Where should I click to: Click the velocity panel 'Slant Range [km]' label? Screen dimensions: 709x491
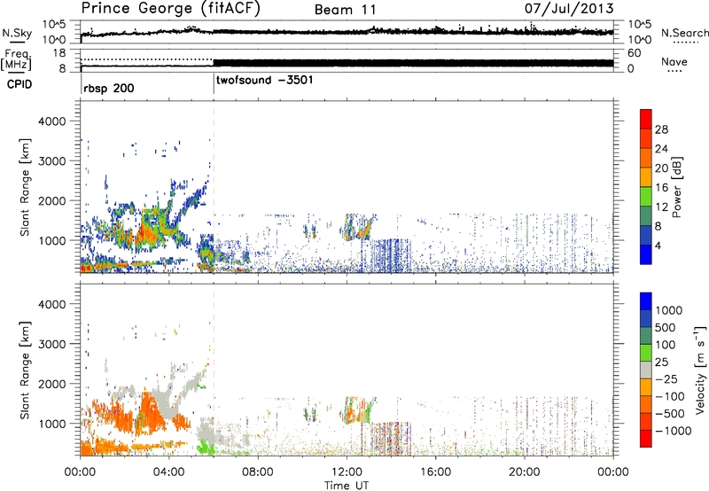[x=25, y=370]
